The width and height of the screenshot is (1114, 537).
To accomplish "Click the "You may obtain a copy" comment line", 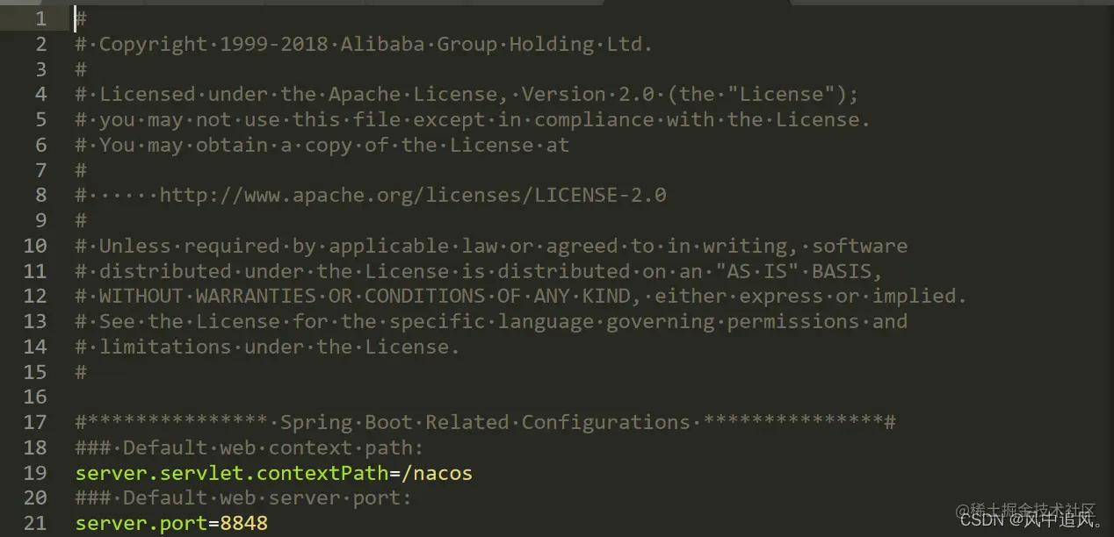I will point(322,145).
